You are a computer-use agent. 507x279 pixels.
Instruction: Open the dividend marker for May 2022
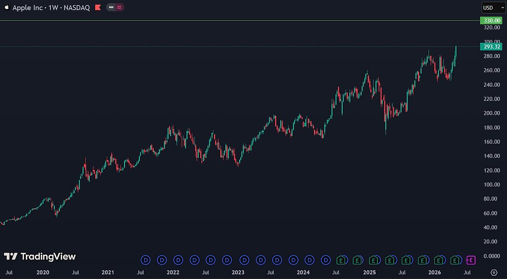[x=195, y=259]
